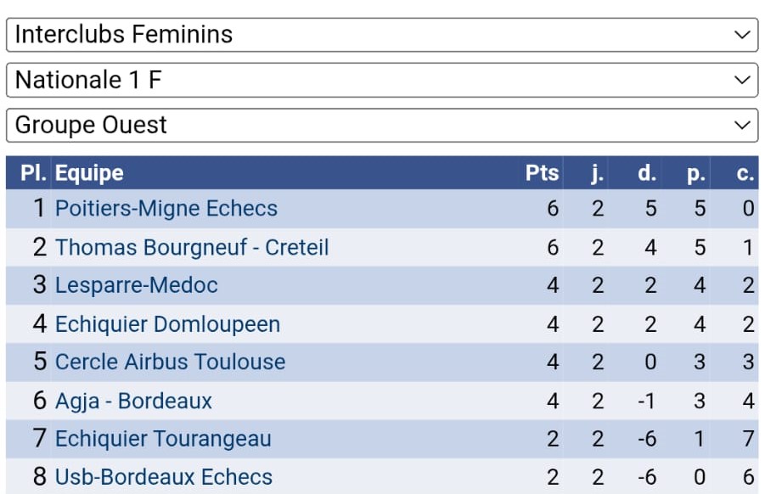Click the Groupe Ouest chevron arrow
This screenshot has height=494, width=782.
click(x=743, y=125)
